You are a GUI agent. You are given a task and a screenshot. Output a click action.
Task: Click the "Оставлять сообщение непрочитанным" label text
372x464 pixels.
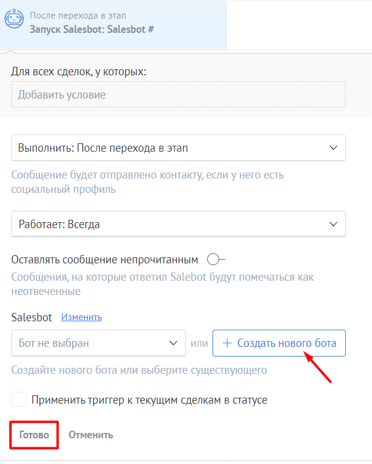tap(104, 260)
